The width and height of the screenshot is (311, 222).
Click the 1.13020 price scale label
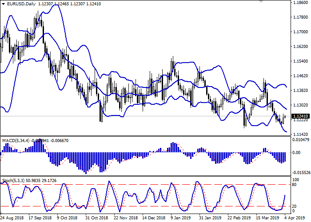300,105
